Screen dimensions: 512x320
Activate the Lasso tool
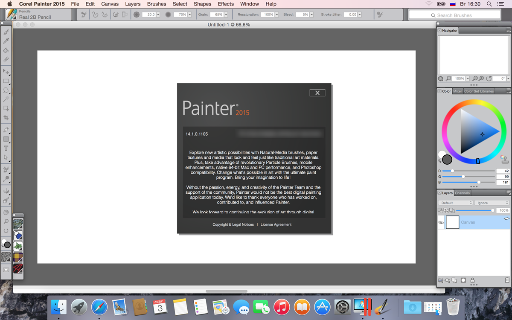6,90
